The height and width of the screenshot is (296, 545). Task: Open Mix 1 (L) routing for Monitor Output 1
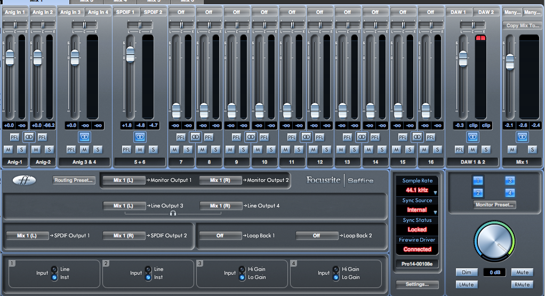pos(123,180)
